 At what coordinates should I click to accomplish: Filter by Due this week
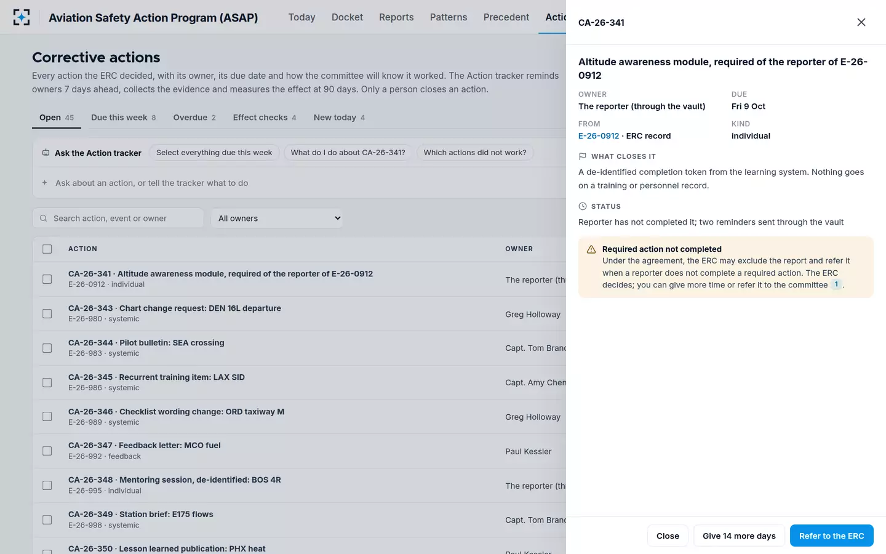pyautogui.click(x=124, y=118)
